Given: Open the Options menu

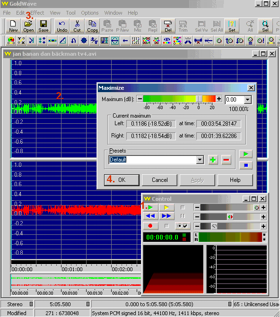Looking at the screenshot, I should click(x=90, y=13).
